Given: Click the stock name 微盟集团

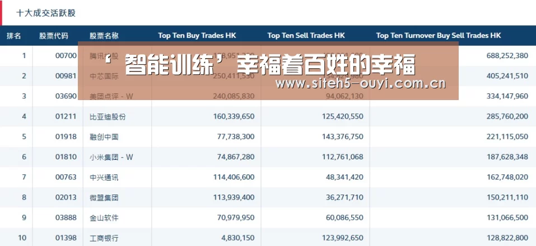Looking at the screenshot, I should click(x=104, y=197).
